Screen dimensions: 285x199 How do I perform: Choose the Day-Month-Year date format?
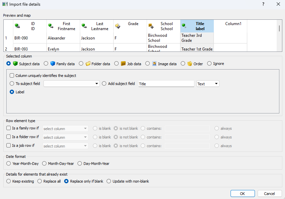click(80, 164)
